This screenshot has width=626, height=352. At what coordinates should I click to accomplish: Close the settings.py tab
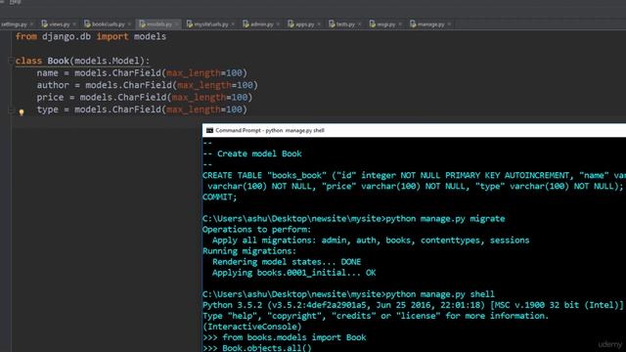31,24
